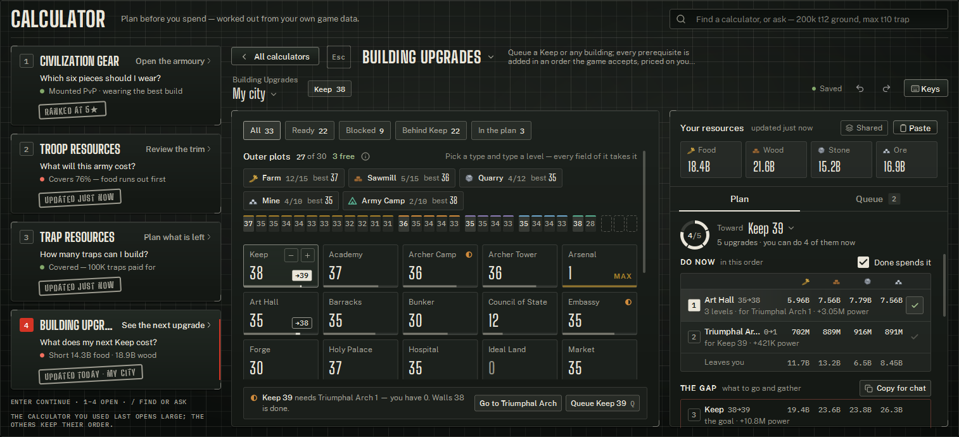Open the armoury link on Civilization Gear
This screenshot has width=959, height=437.
point(173,61)
